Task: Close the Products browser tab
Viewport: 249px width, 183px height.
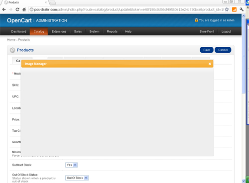Action: click(x=46, y=2)
